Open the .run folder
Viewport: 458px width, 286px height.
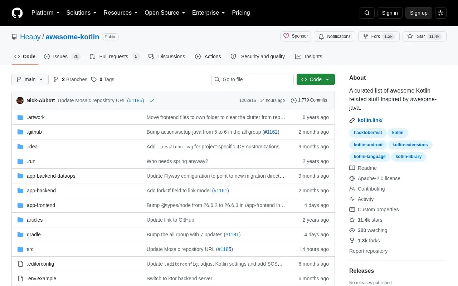[x=31, y=161]
